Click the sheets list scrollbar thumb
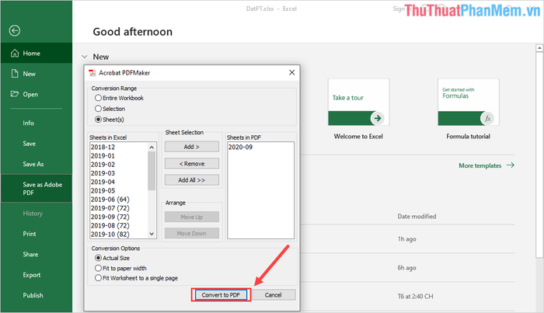This screenshot has width=544, height=313. click(152, 171)
